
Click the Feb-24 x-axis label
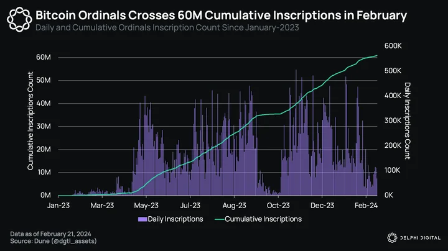(366, 206)
